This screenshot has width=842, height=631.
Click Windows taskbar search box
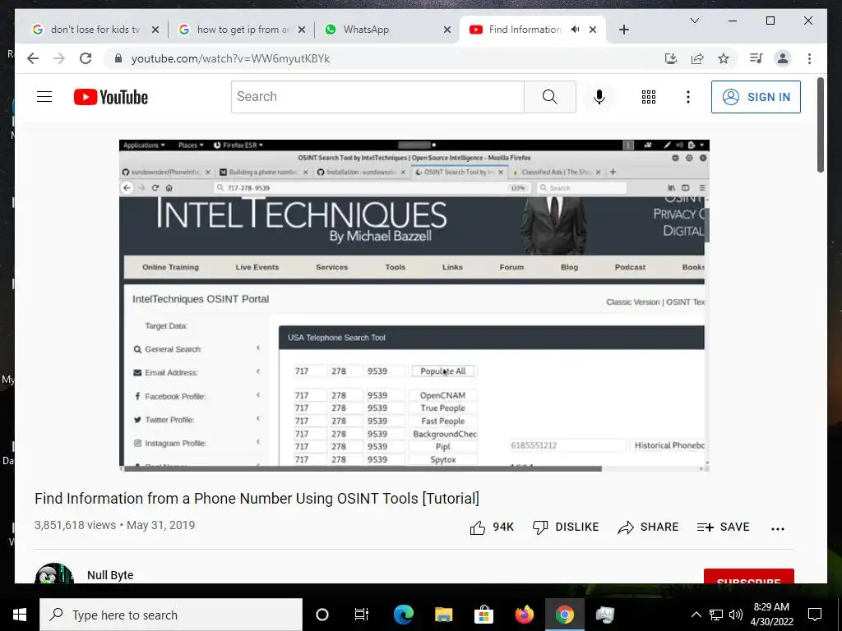pyautogui.click(x=171, y=615)
